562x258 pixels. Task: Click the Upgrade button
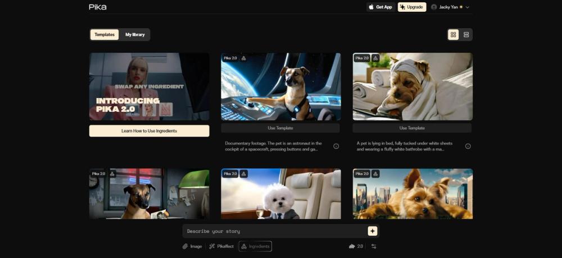click(x=412, y=7)
